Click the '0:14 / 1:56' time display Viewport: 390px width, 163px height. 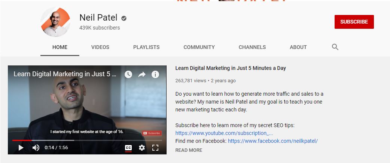[56, 148]
